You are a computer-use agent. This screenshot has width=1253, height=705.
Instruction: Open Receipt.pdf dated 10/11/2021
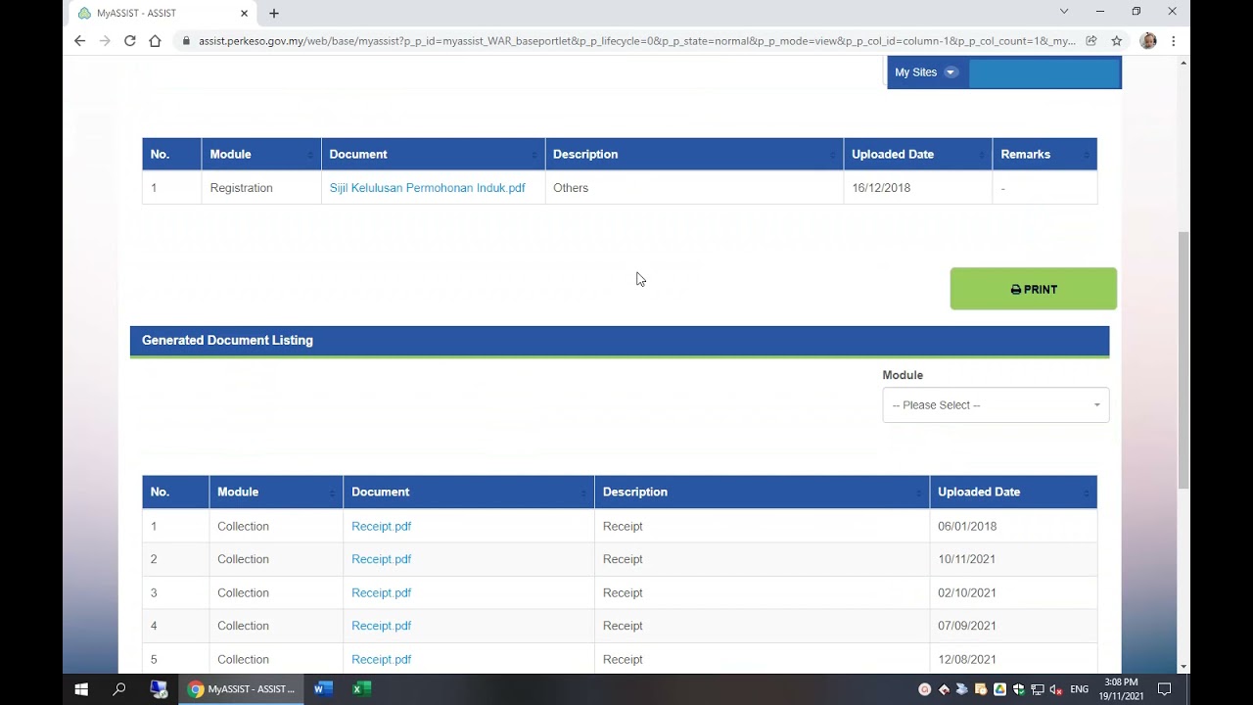pos(381,560)
